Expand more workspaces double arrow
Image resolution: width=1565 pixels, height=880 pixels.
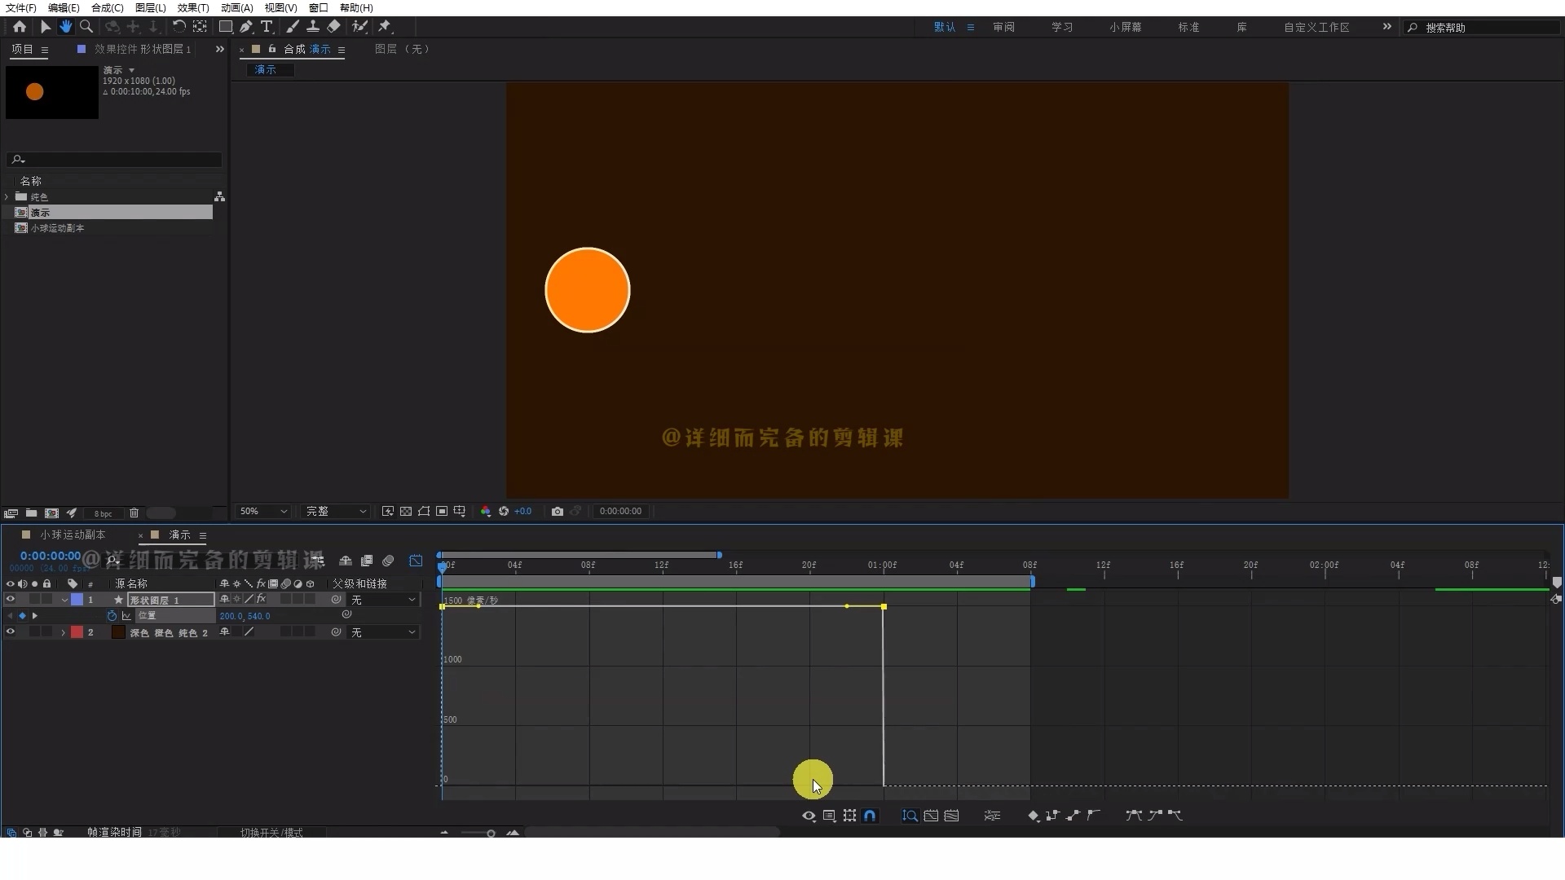pos(1386,27)
